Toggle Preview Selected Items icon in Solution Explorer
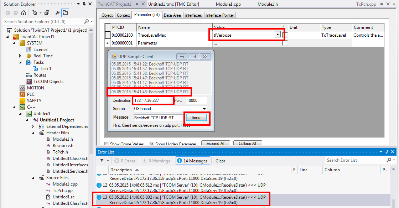The image size is (399, 208). (x=65, y=13)
